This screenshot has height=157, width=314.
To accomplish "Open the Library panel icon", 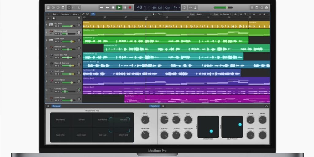I will (48, 8).
